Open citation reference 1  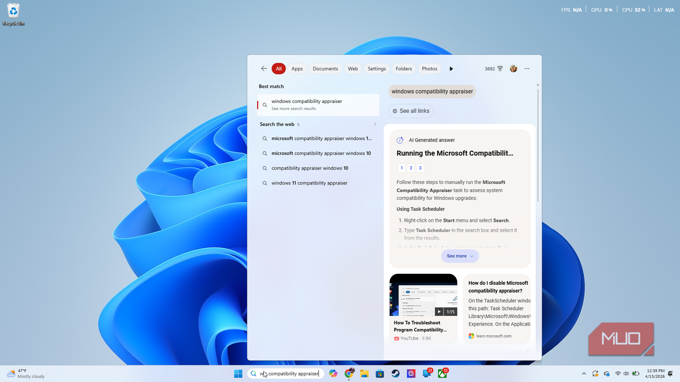[x=401, y=168]
